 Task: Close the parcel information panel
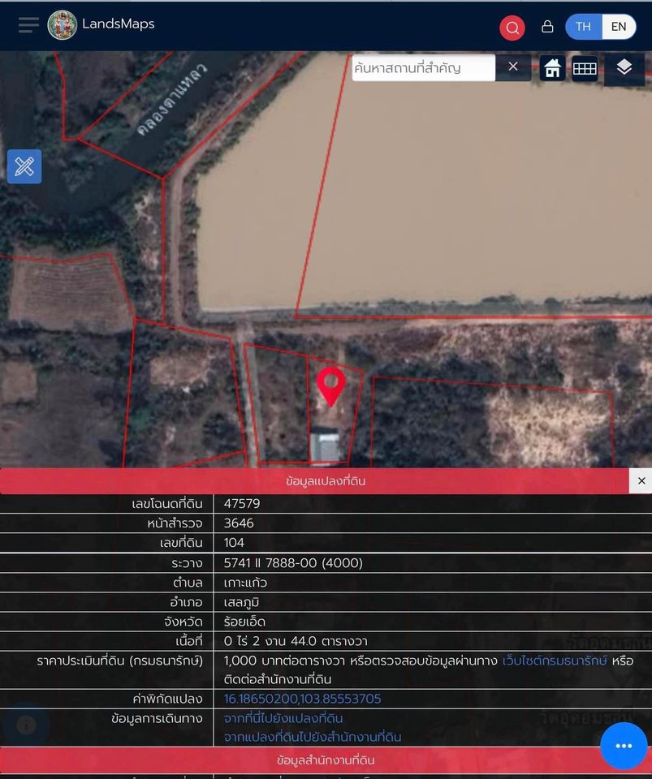point(641,480)
